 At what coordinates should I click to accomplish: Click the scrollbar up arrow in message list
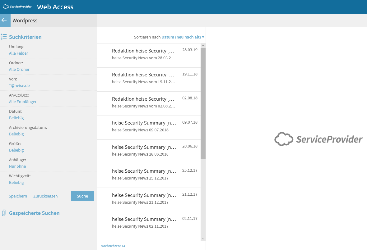pyautogui.click(x=203, y=46)
